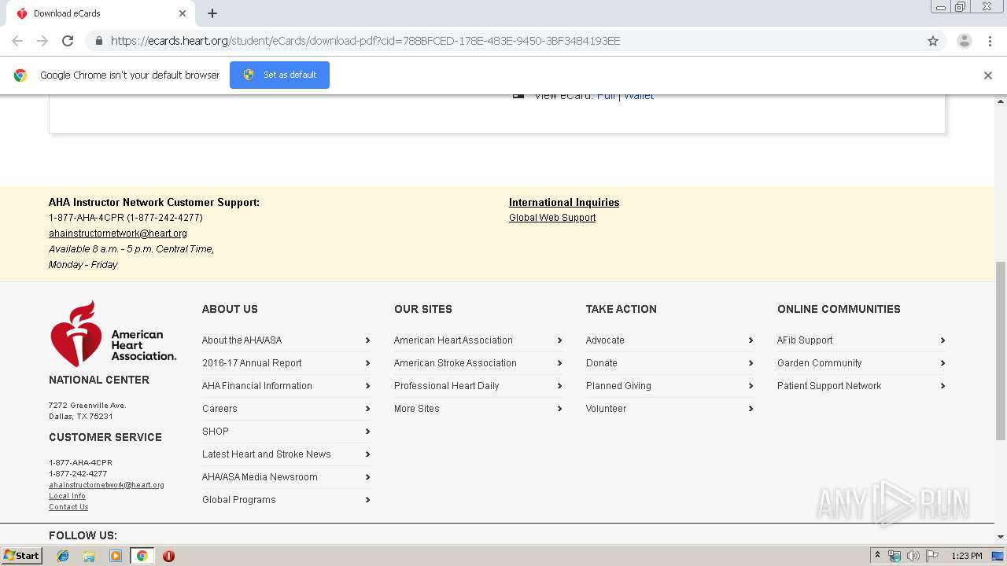This screenshot has height=566, width=1007.
Task: Go to the SHOP link
Action: point(216,432)
